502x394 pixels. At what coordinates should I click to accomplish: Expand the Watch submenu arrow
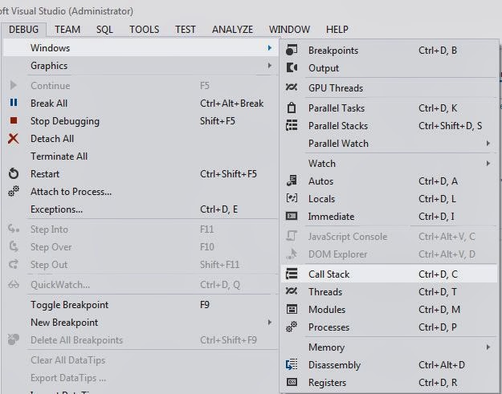tap(488, 164)
